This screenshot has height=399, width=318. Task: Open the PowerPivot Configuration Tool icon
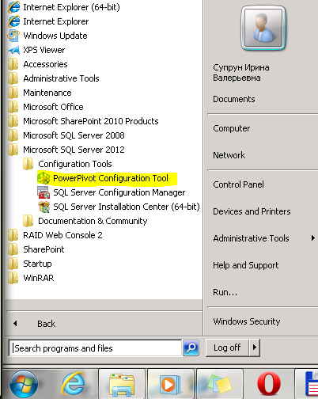44,178
